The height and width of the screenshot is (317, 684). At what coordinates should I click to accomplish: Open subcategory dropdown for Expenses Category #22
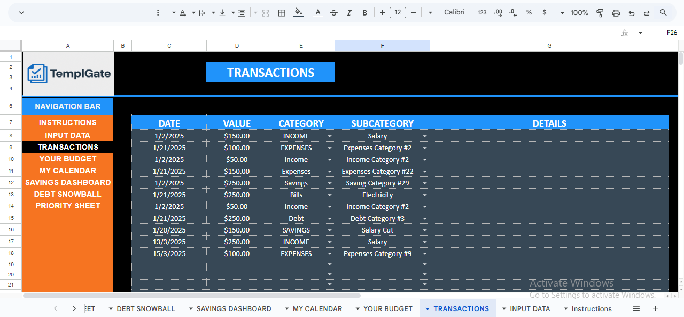coord(425,172)
